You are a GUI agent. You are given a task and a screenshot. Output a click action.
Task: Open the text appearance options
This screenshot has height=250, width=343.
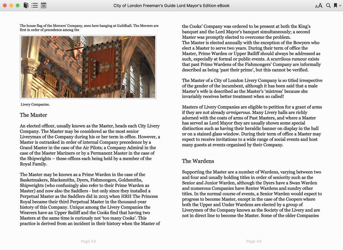318,6
